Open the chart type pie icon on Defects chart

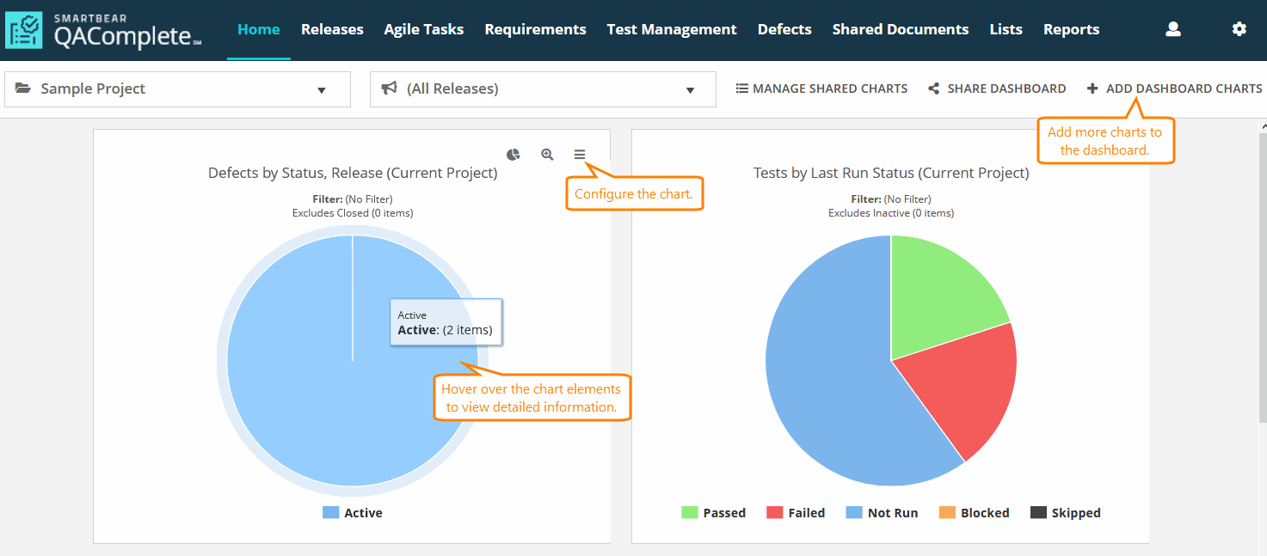(x=513, y=154)
